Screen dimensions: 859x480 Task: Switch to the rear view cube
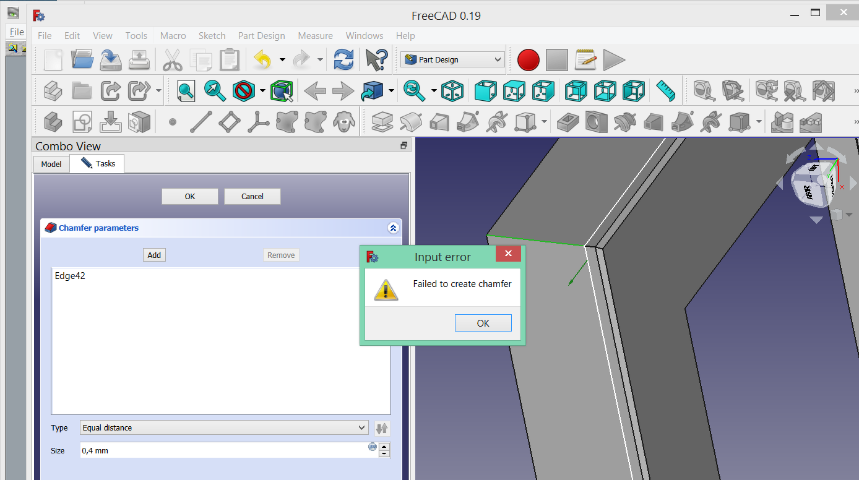click(x=576, y=91)
